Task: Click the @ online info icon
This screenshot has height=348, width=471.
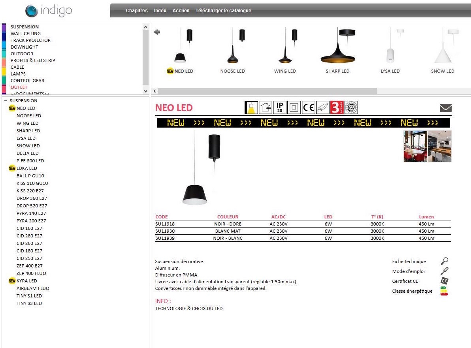Action: point(351,107)
